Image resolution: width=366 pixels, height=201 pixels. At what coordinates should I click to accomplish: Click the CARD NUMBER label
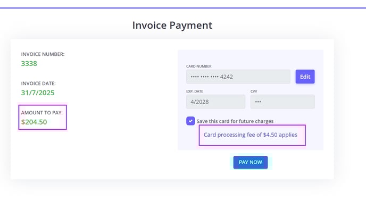pyautogui.click(x=199, y=66)
